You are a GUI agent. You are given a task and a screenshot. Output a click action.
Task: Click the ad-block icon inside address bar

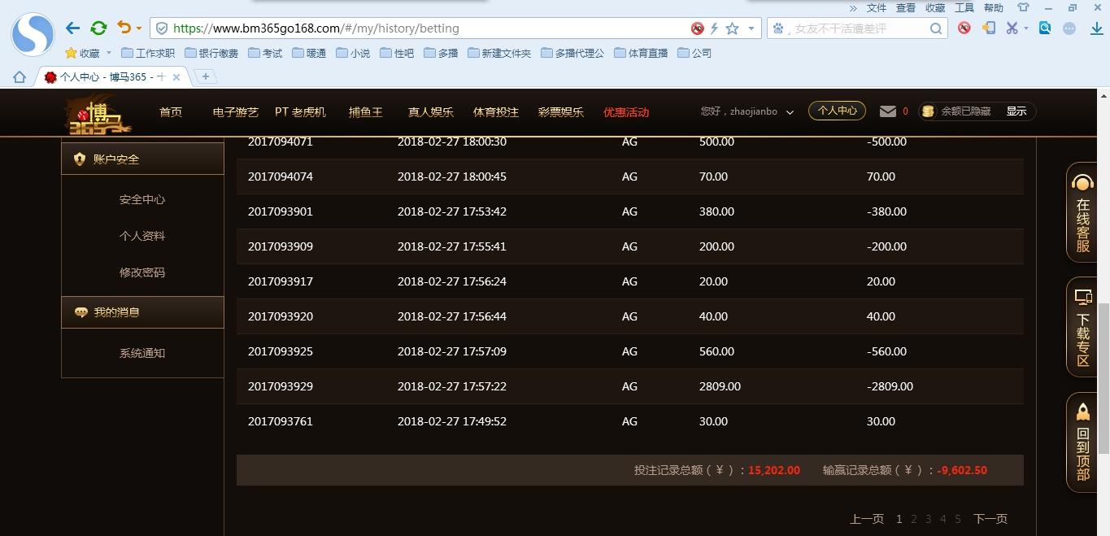click(x=698, y=28)
